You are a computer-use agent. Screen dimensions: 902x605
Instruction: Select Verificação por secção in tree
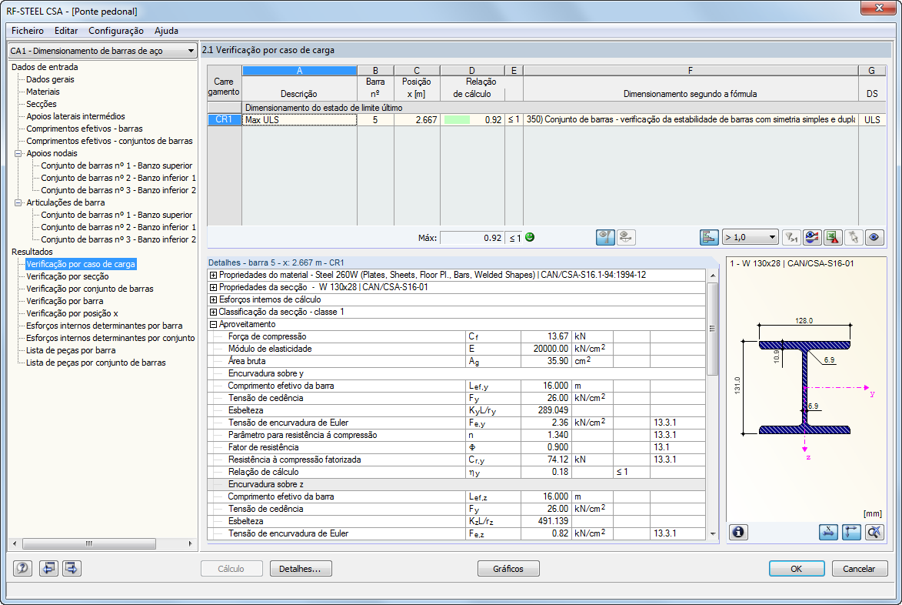pos(68,276)
